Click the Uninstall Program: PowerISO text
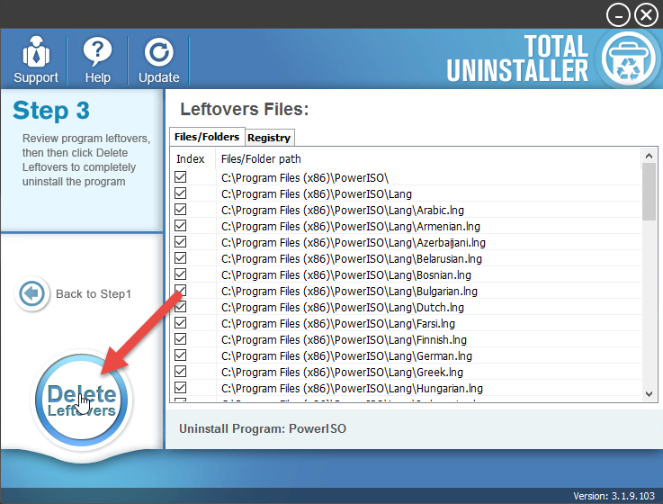Image resolution: width=663 pixels, height=504 pixels. pos(263,428)
